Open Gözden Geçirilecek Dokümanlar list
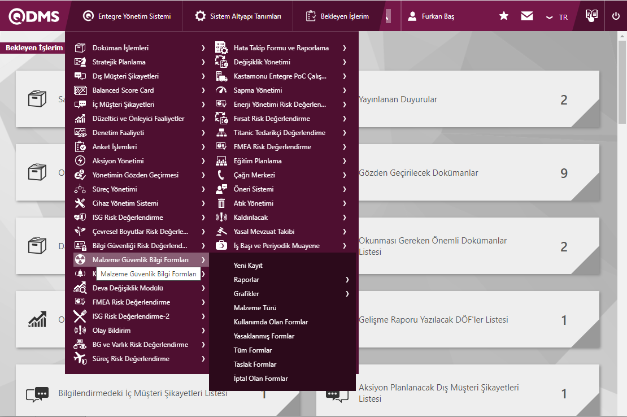Viewport: 627px width, 417px height. pyautogui.click(x=418, y=173)
